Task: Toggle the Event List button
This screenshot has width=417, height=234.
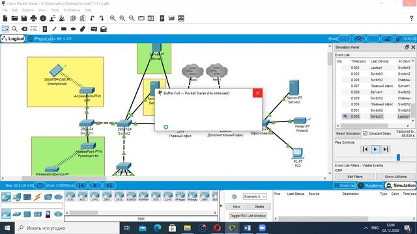Action: click(x=345, y=186)
